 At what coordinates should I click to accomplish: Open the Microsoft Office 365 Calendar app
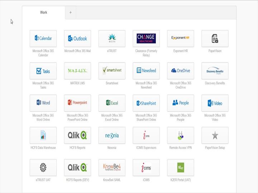[43, 38]
